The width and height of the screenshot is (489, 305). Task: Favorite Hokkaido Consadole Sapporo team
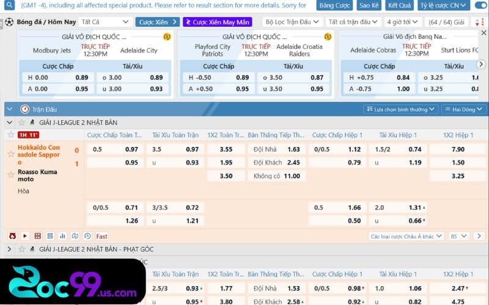(x=11, y=154)
